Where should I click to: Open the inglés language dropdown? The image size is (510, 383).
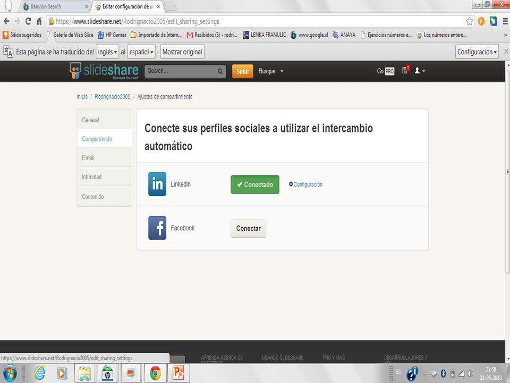[x=107, y=52]
